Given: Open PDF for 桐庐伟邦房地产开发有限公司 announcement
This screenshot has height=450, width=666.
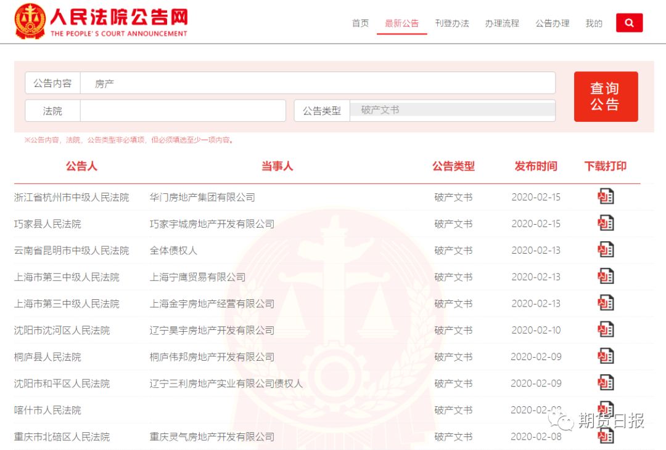Looking at the screenshot, I should tap(606, 356).
